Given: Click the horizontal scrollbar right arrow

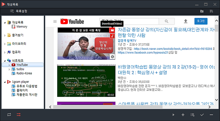Looking at the screenshot, I should pos(210,107).
